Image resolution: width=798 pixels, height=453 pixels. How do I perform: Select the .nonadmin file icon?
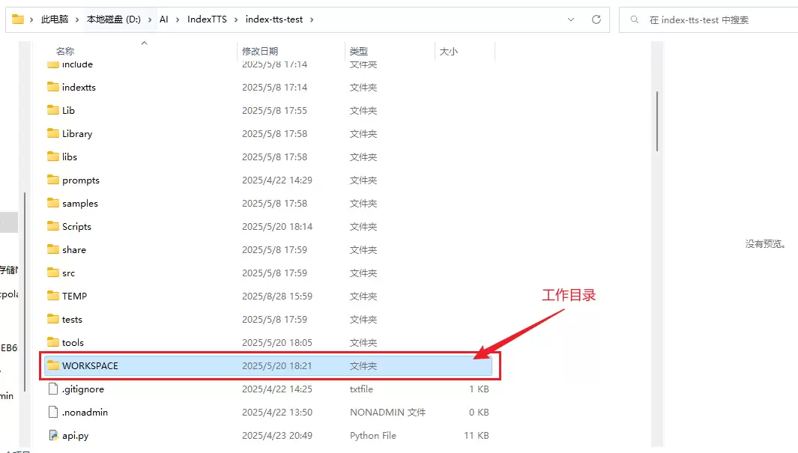pos(53,412)
